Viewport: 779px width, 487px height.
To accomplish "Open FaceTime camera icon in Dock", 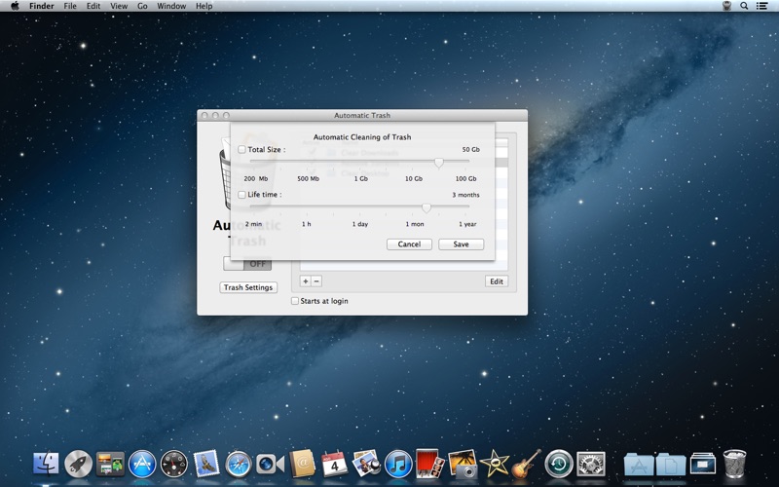I will point(271,465).
